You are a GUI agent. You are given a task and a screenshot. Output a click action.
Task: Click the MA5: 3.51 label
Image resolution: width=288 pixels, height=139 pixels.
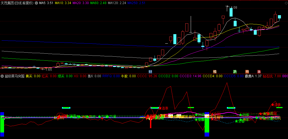point(46,3)
